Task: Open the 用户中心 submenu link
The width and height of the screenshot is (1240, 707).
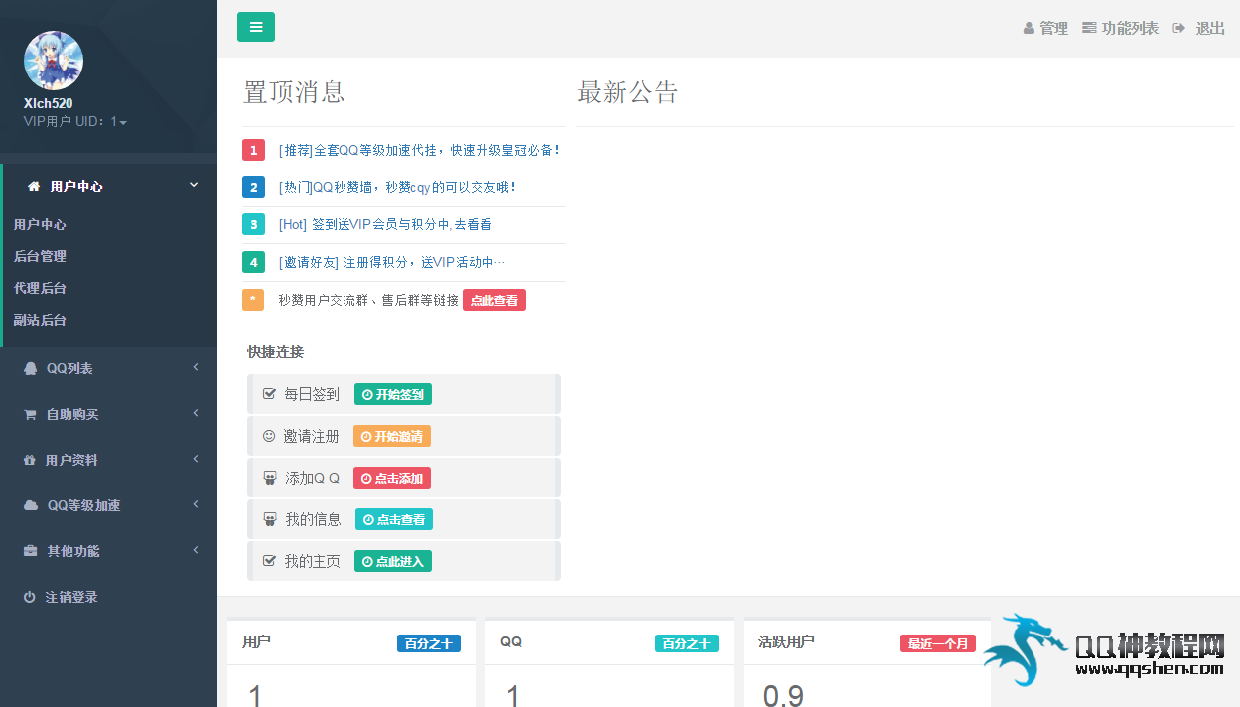Action: [40, 224]
